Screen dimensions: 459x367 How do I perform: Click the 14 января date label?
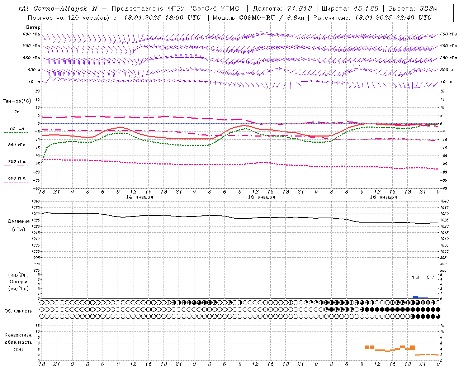pos(139,197)
